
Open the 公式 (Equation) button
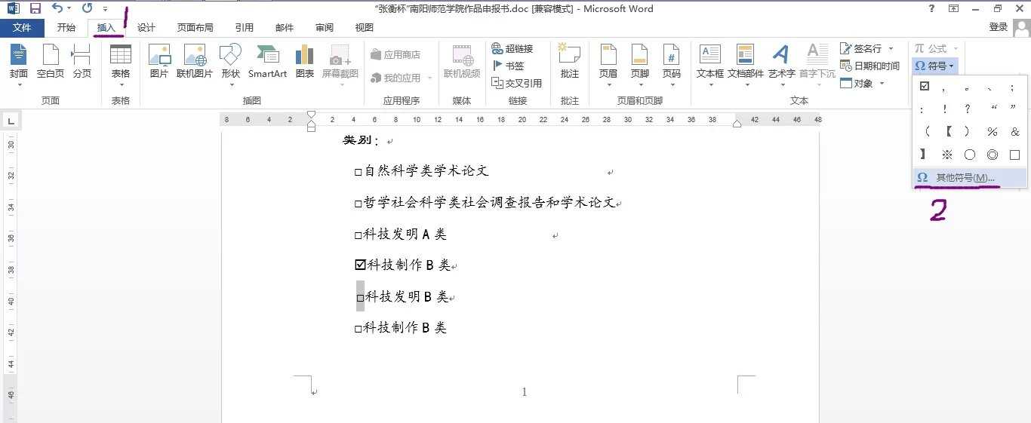(x=935, y=48)
